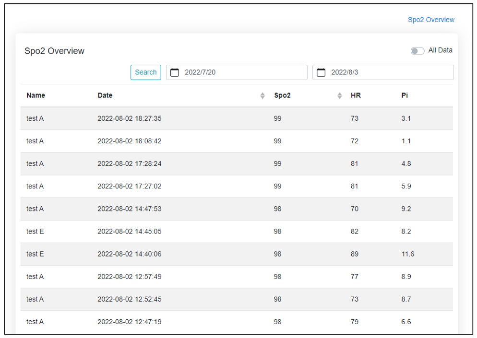Select the row dated 2022-08-02 18:27:35
This screenshot has width=477, height=338.
[130, 118]
